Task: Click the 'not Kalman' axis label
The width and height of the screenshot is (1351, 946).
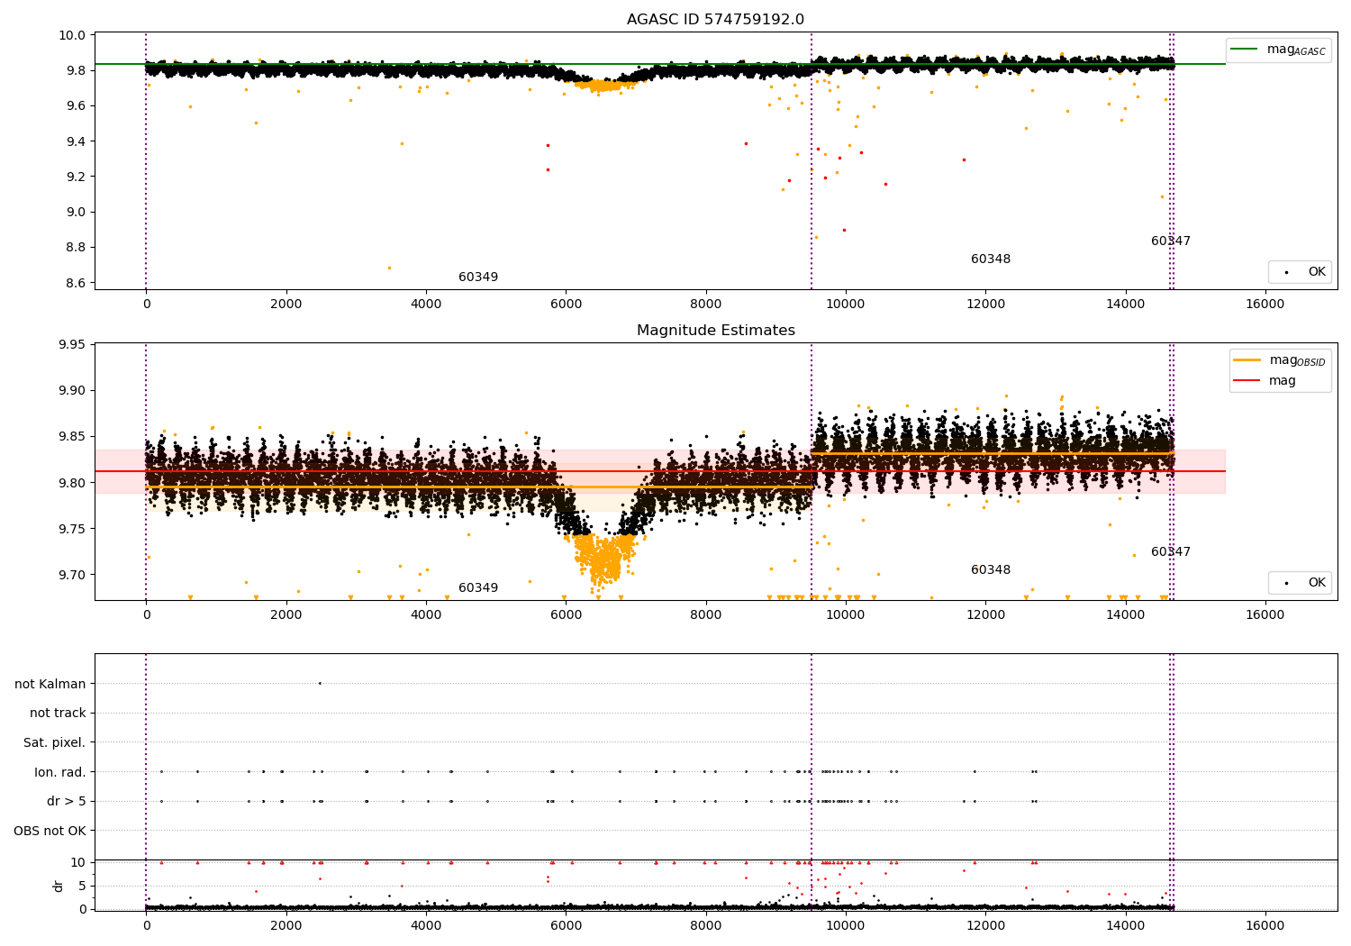Action: click(50, 684)
